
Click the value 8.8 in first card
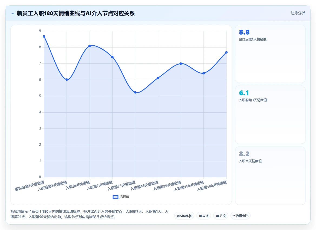(244, 32)
